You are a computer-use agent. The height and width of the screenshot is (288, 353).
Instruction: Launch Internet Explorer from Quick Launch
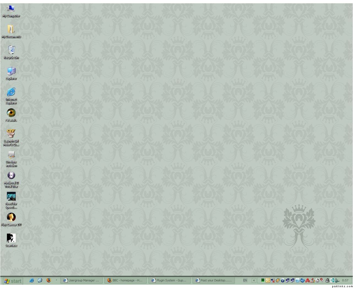click(x=32, y=280)
